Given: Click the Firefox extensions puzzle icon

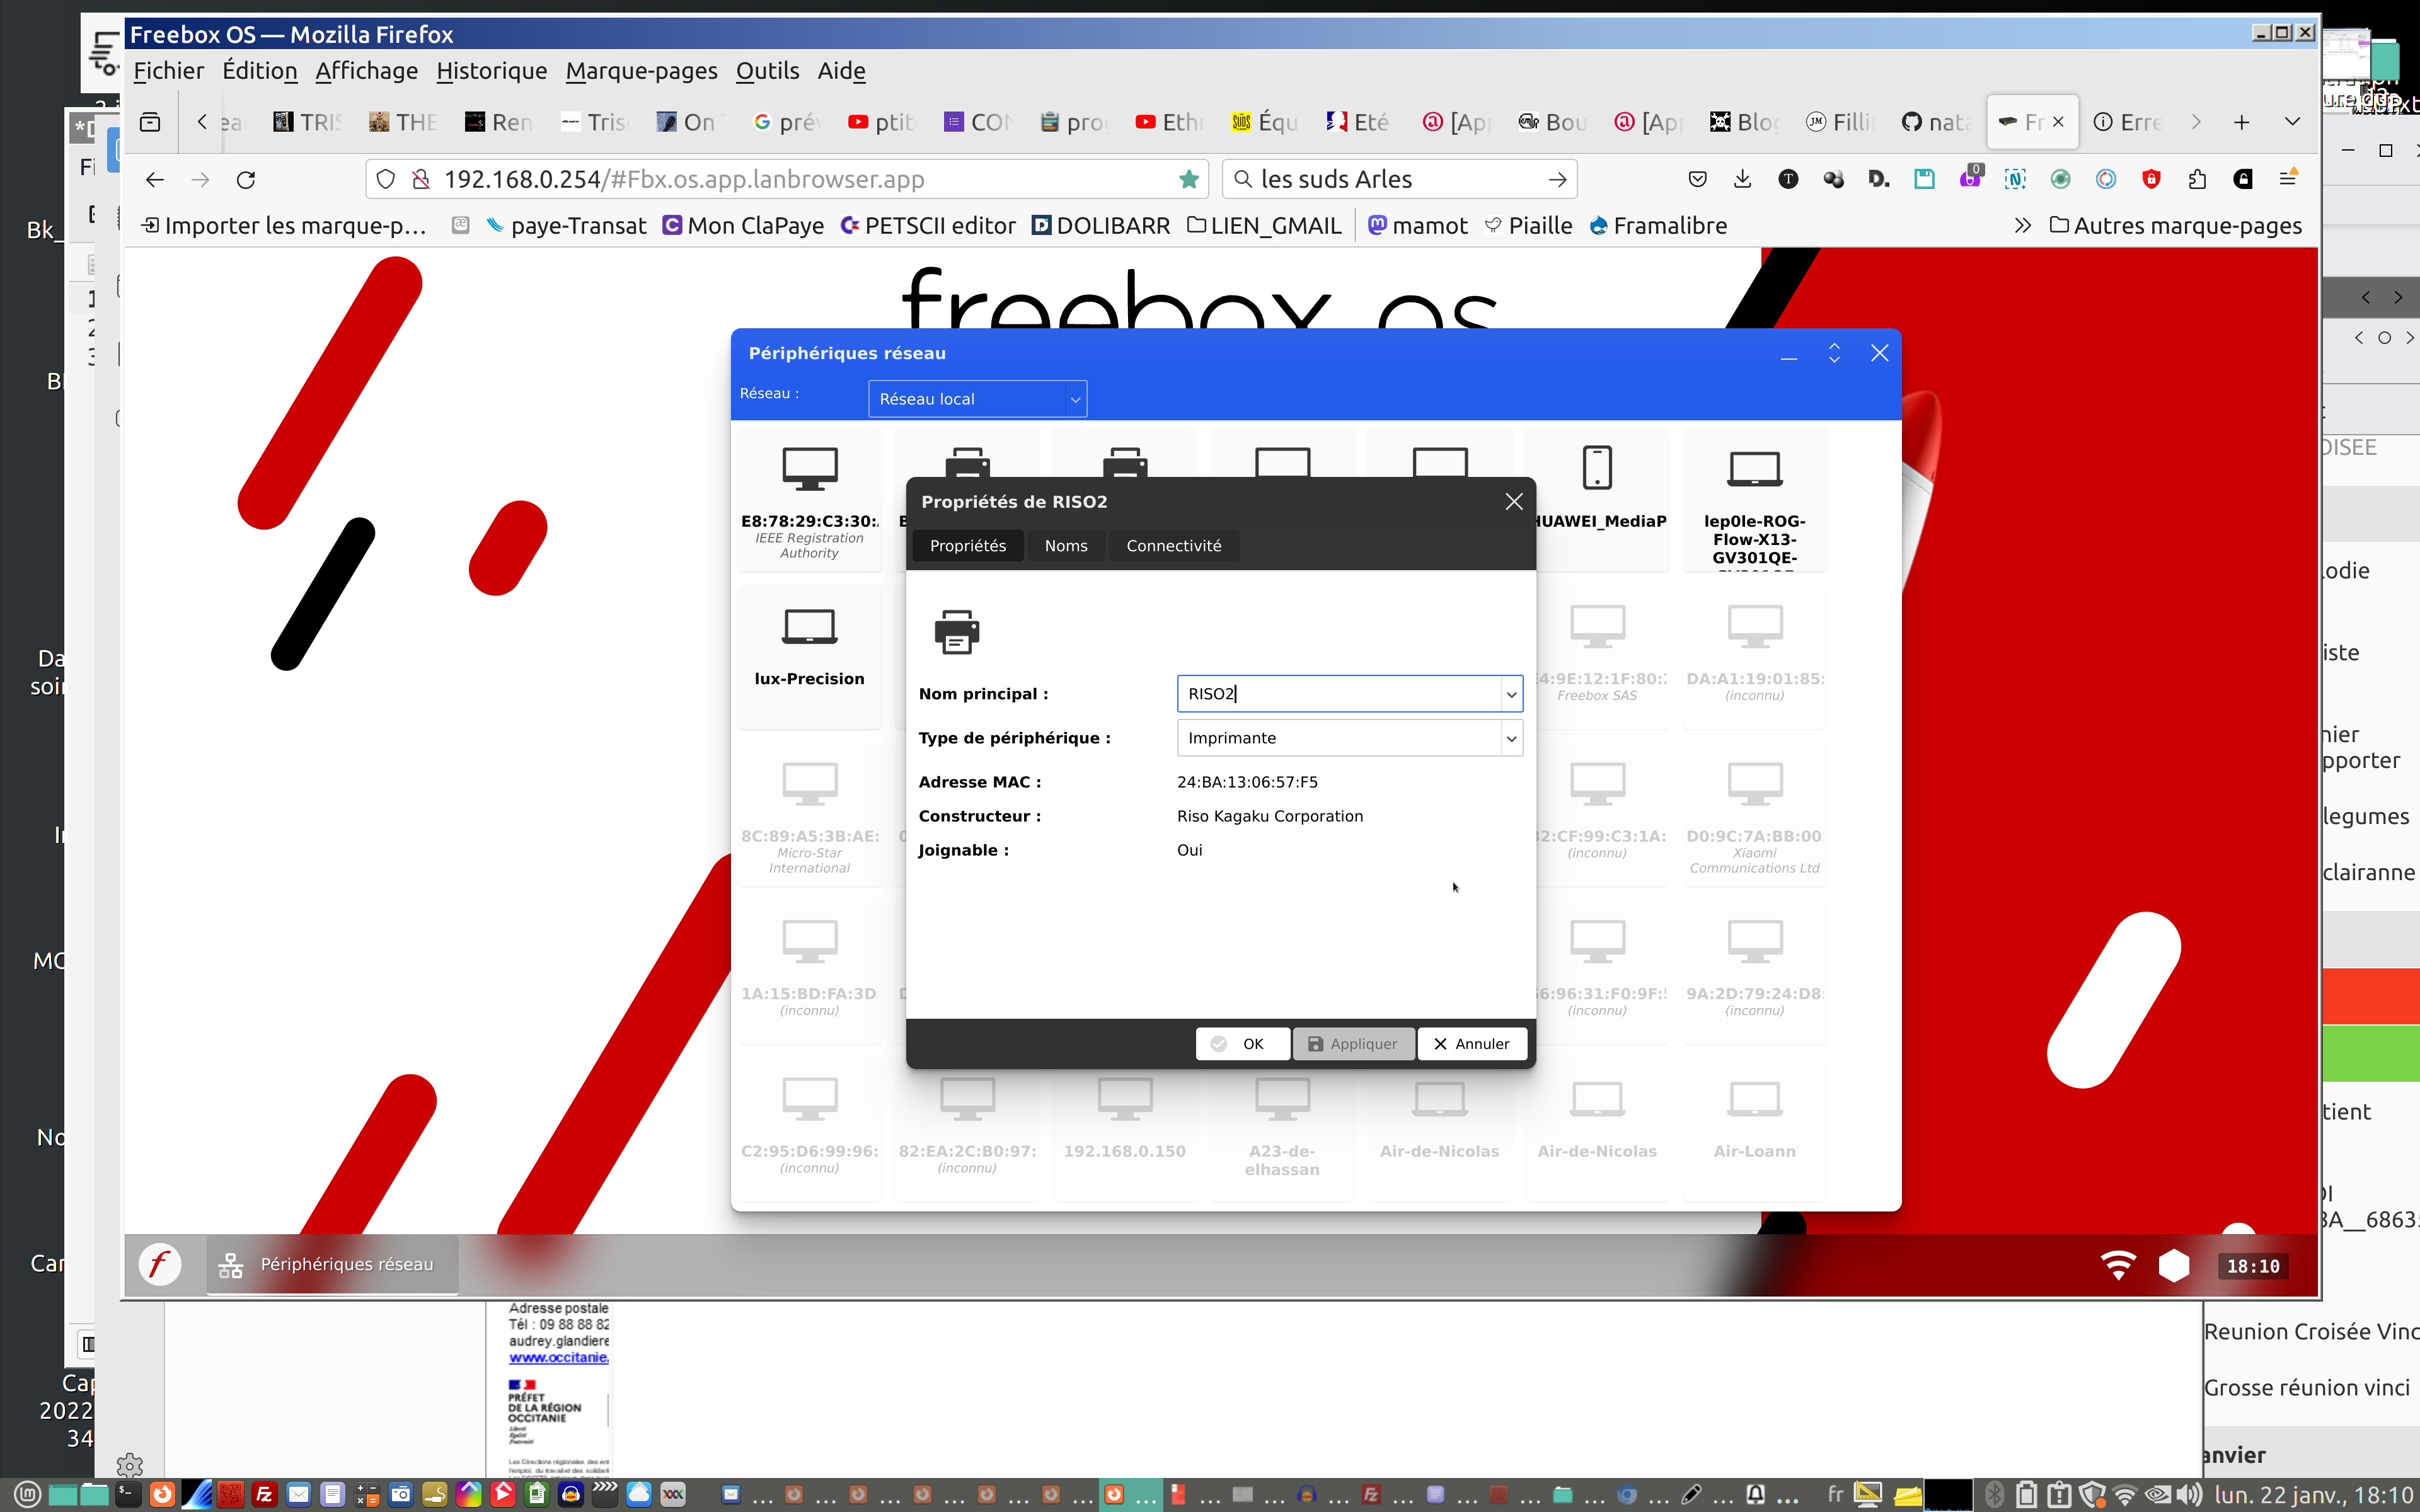Looking at the screenshot, I should 2197,179.
